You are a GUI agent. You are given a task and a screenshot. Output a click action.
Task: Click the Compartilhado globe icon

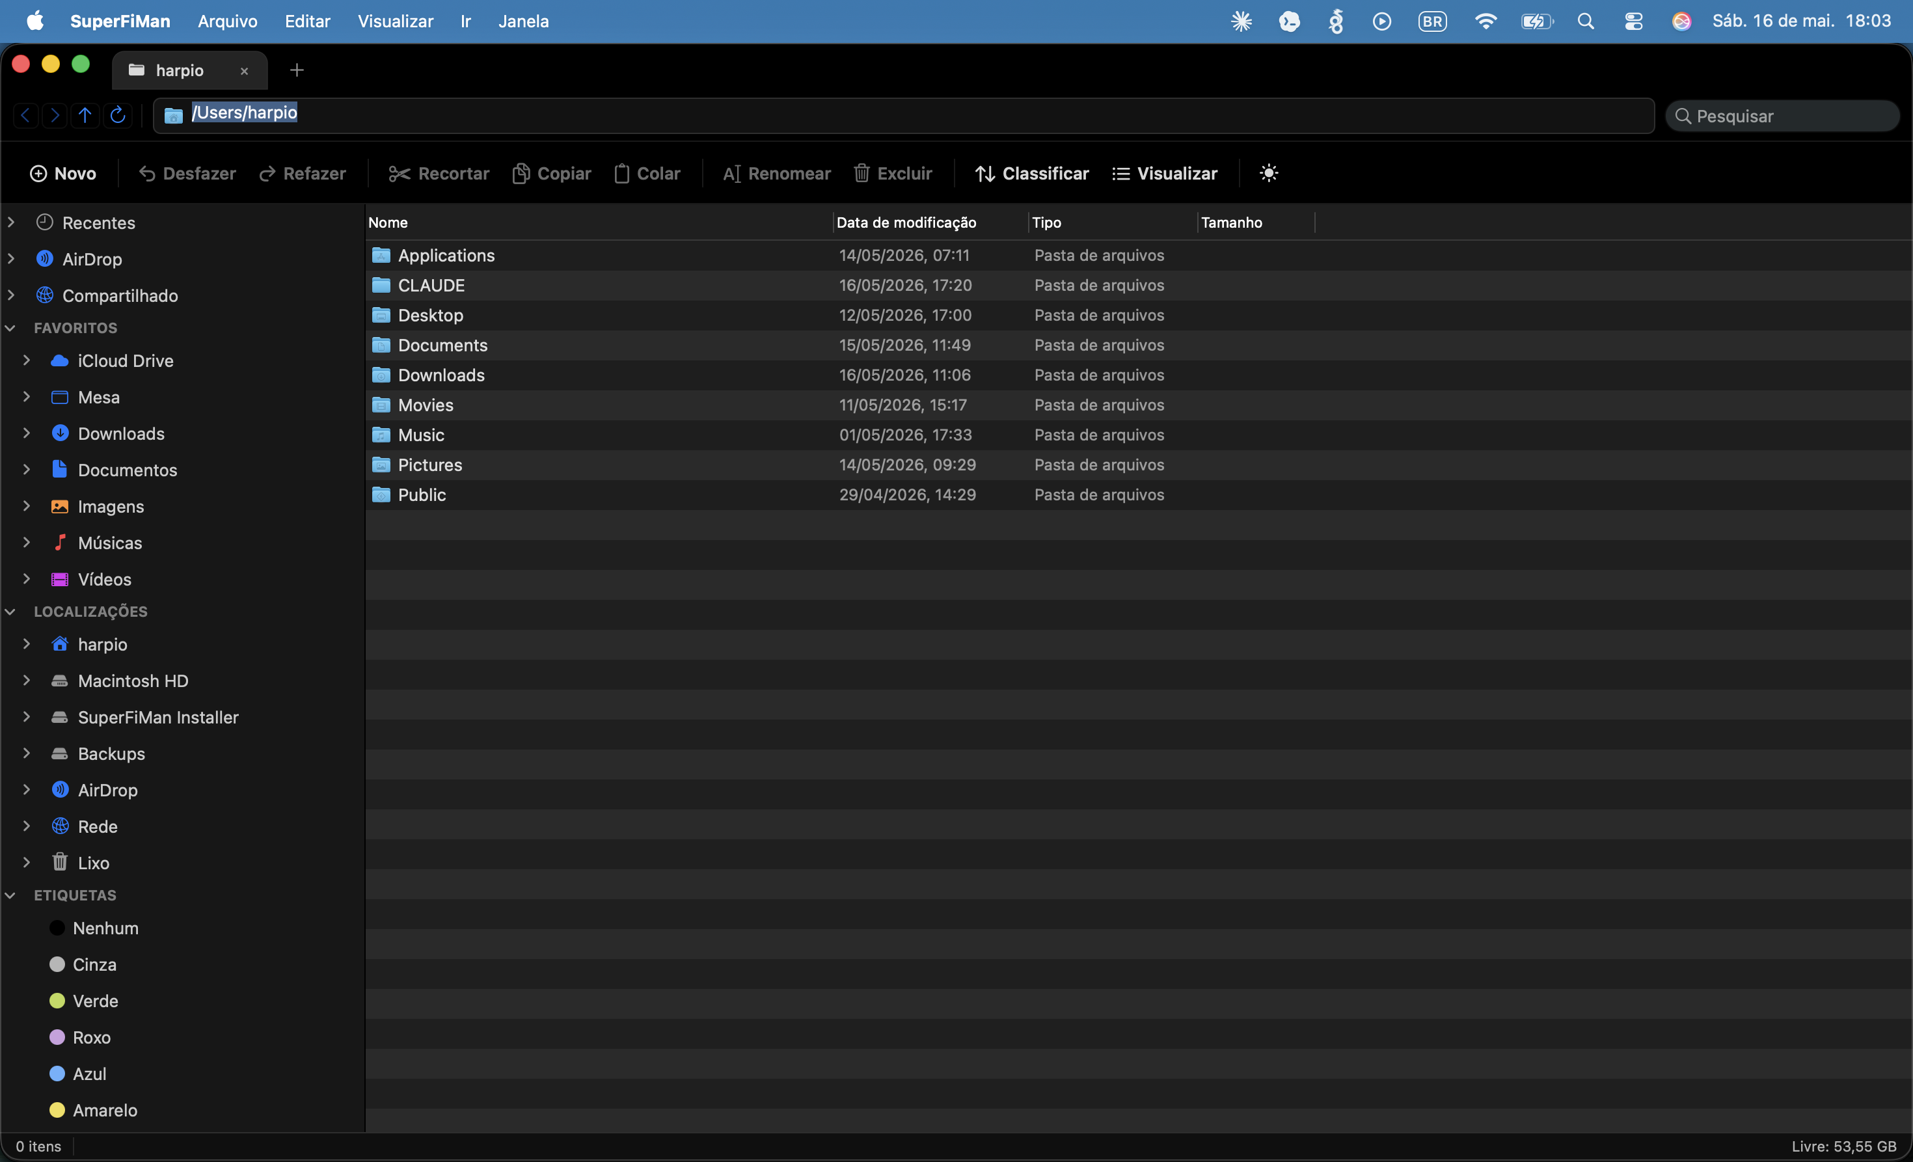pyautogui.click(x=45, y=295)
